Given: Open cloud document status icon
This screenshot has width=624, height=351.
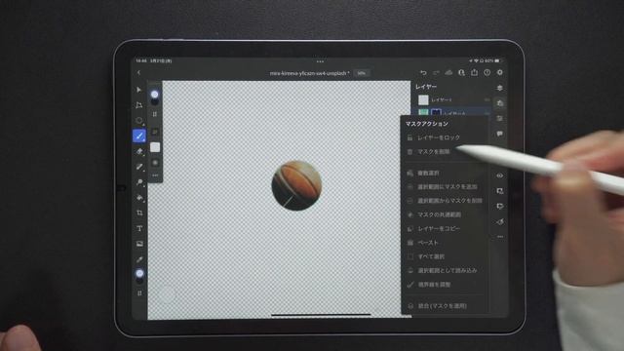Looking at the screenshot, I should click(448, 73).
